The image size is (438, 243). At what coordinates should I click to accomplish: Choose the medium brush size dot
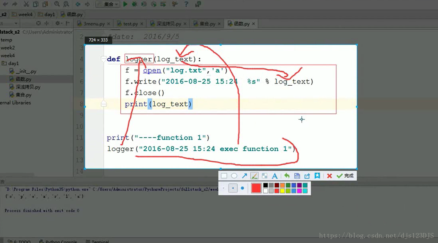click(x=233, y=188)
